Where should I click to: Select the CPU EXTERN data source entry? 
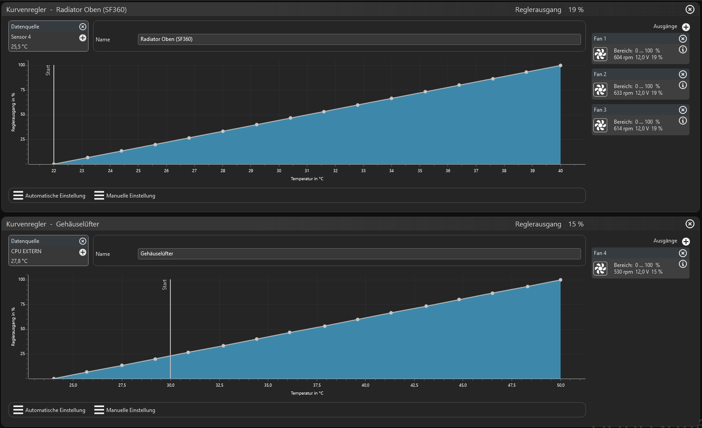[x=26, y=251]
